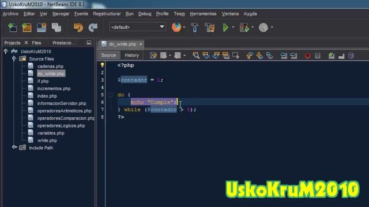Stop macro recording square button
Viewport: 369px width, 207px height.
pyautogui.click(x=318, y=56)
